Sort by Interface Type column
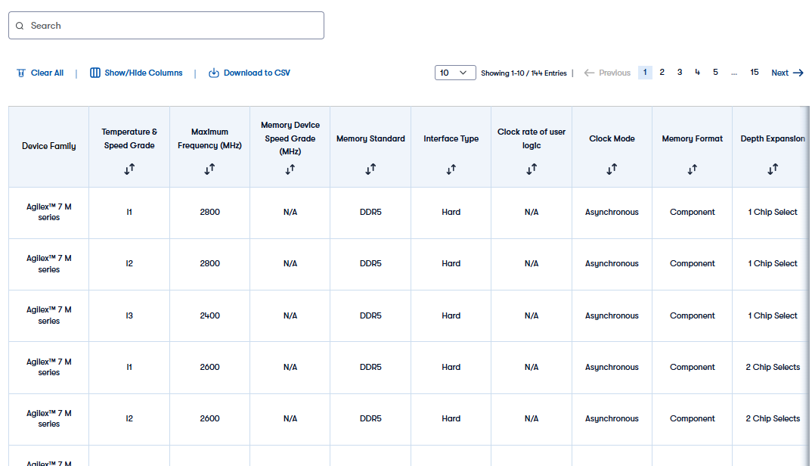The width and height of the screenshot is (812, 466). (x=451, y=169)
